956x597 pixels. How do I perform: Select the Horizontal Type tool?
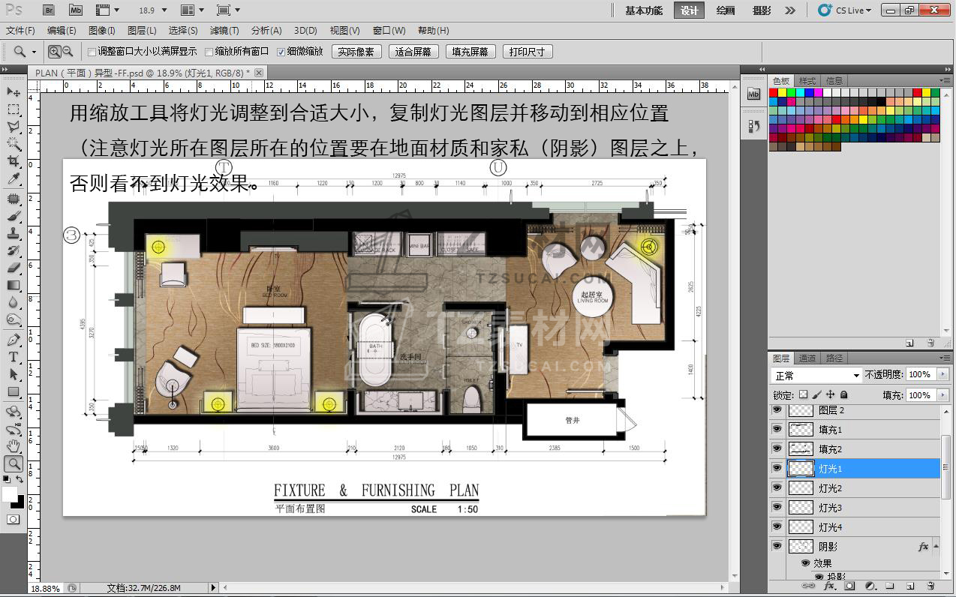coord(14,357)
